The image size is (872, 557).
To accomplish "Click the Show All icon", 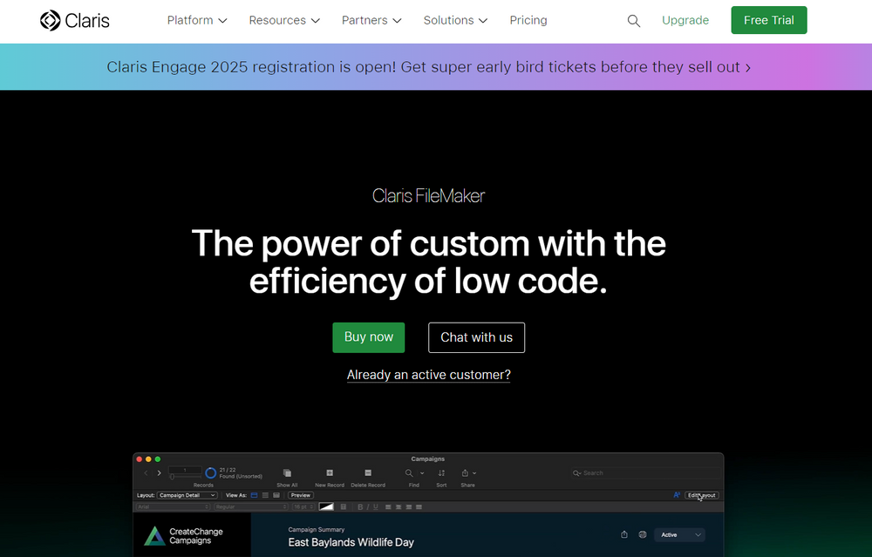I will [287, 473].
